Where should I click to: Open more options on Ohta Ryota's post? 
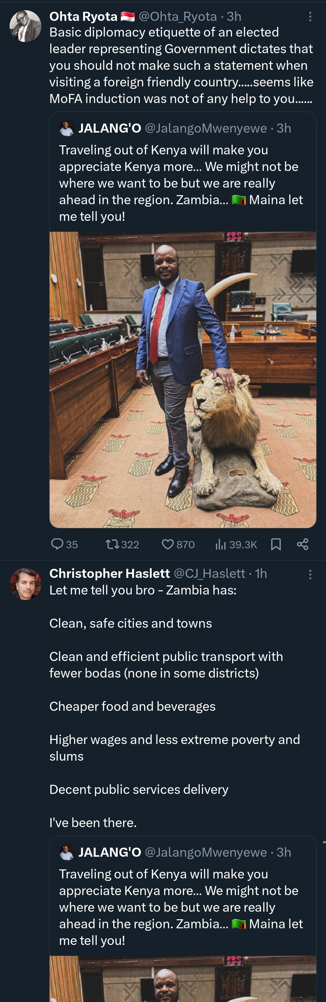coord(310,16)
